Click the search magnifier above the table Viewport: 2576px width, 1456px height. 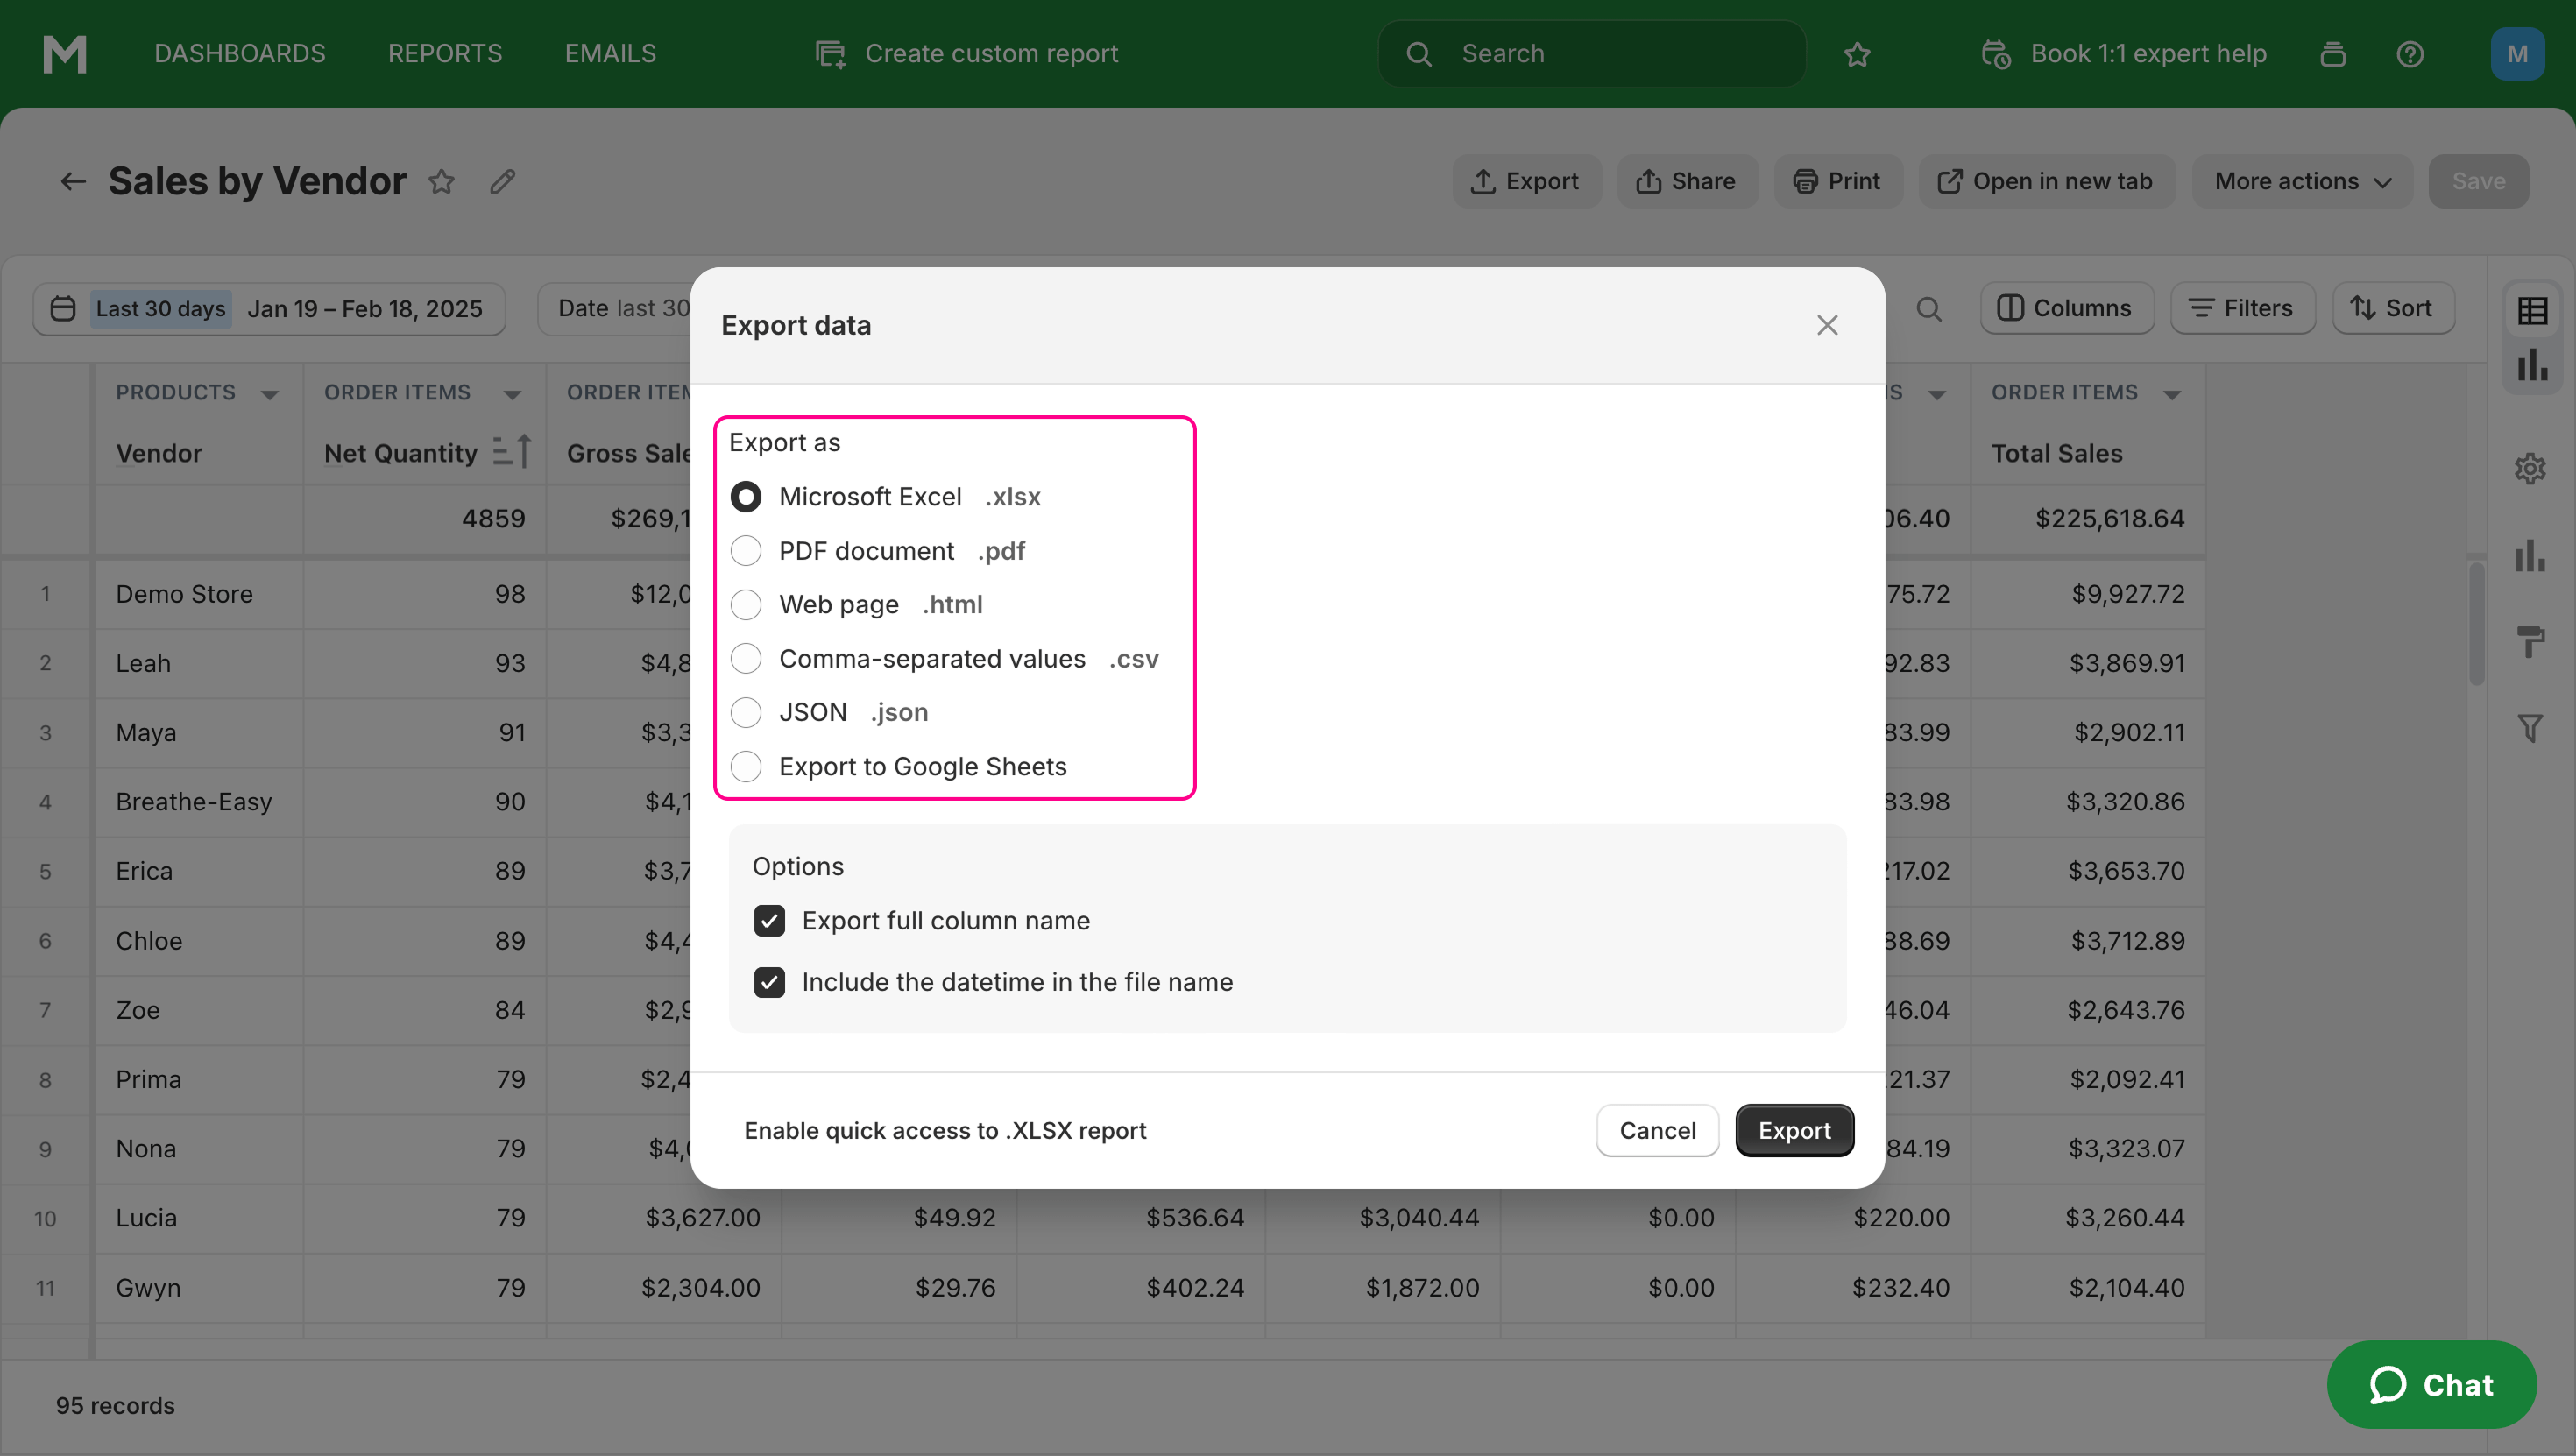coord(1930,309)
